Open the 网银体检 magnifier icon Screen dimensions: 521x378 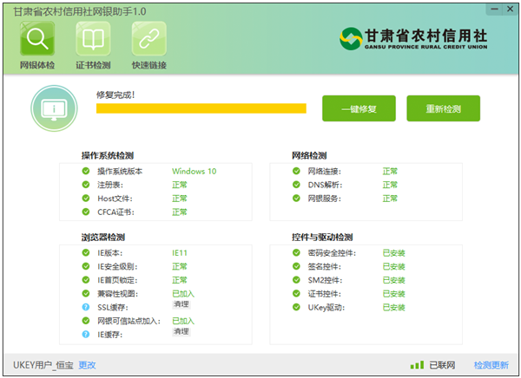click(x=37, y=38)
